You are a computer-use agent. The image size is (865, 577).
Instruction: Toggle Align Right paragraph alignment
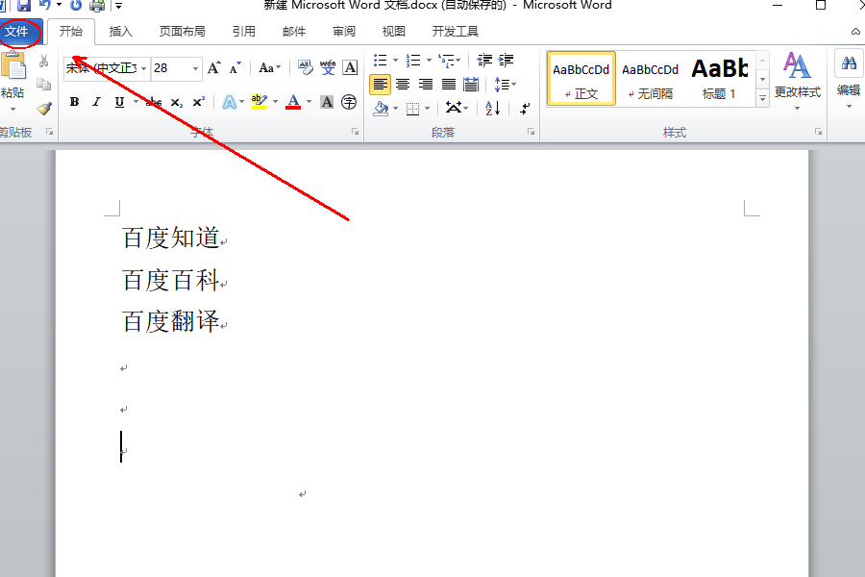pos(426,85)
